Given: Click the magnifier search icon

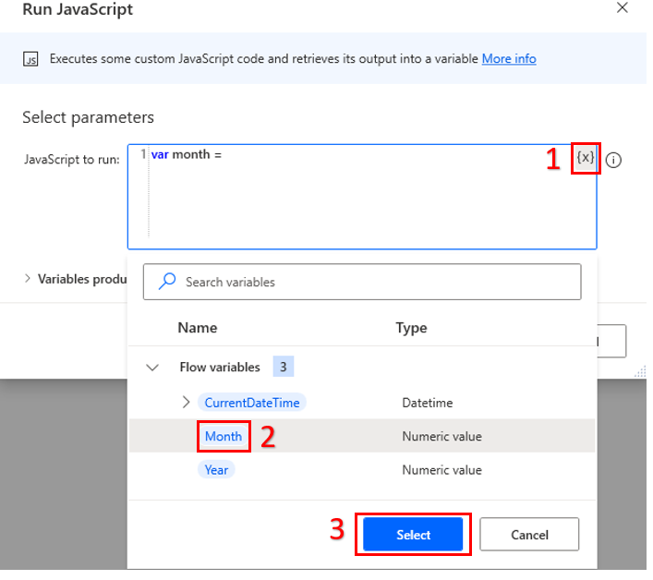Looking at the screenshot, I should tap(167, 281).
